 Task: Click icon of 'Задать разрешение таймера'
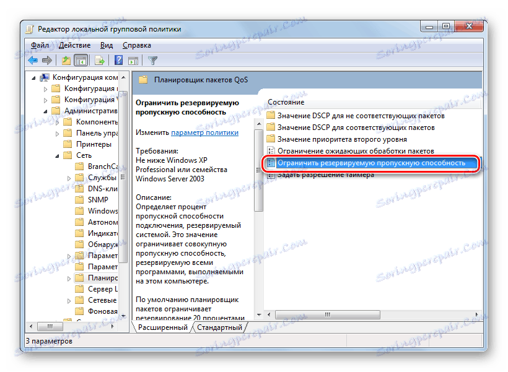pyautogui.click(x=271, y=175)
